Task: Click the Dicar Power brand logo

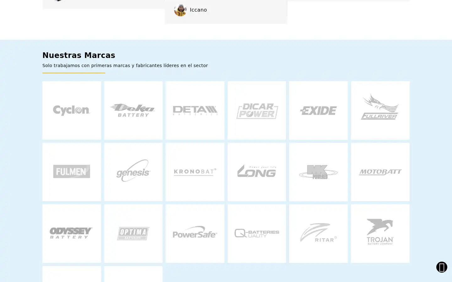Action: coord(257,110)
